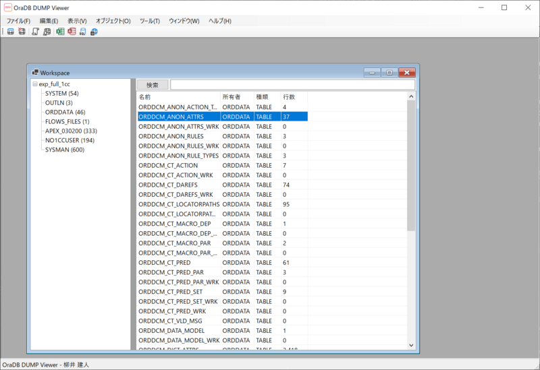This screenshot has width=540, height=370.
Task: Select SYSMAN (600) schema in the tree
Action: [x=64, y=150]
